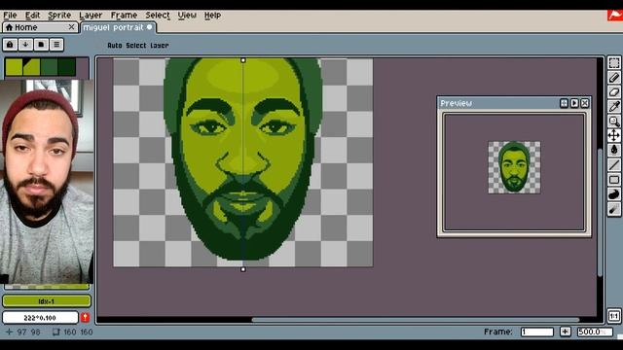Open the Edit menu
This screenshot has height=350, width=623.
point(32,16)
